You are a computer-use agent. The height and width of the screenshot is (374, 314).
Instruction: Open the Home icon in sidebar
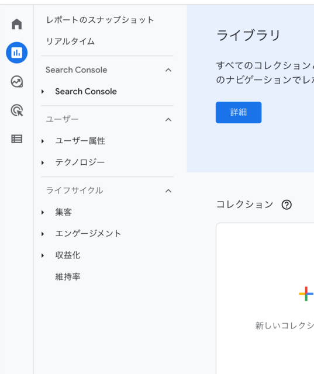pos(17,24)
